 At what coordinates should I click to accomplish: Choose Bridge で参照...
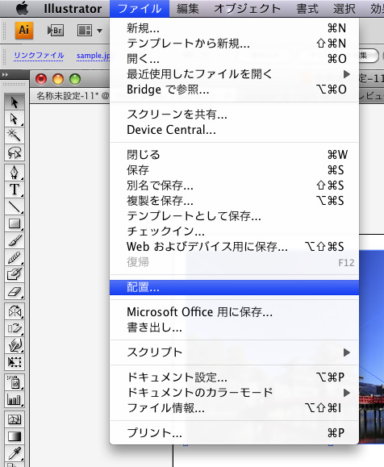tap(234, 90)
